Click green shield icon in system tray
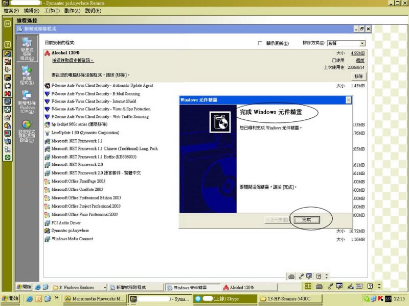The width and height of the screenshot is (409, 306). [x=366, y=299]
